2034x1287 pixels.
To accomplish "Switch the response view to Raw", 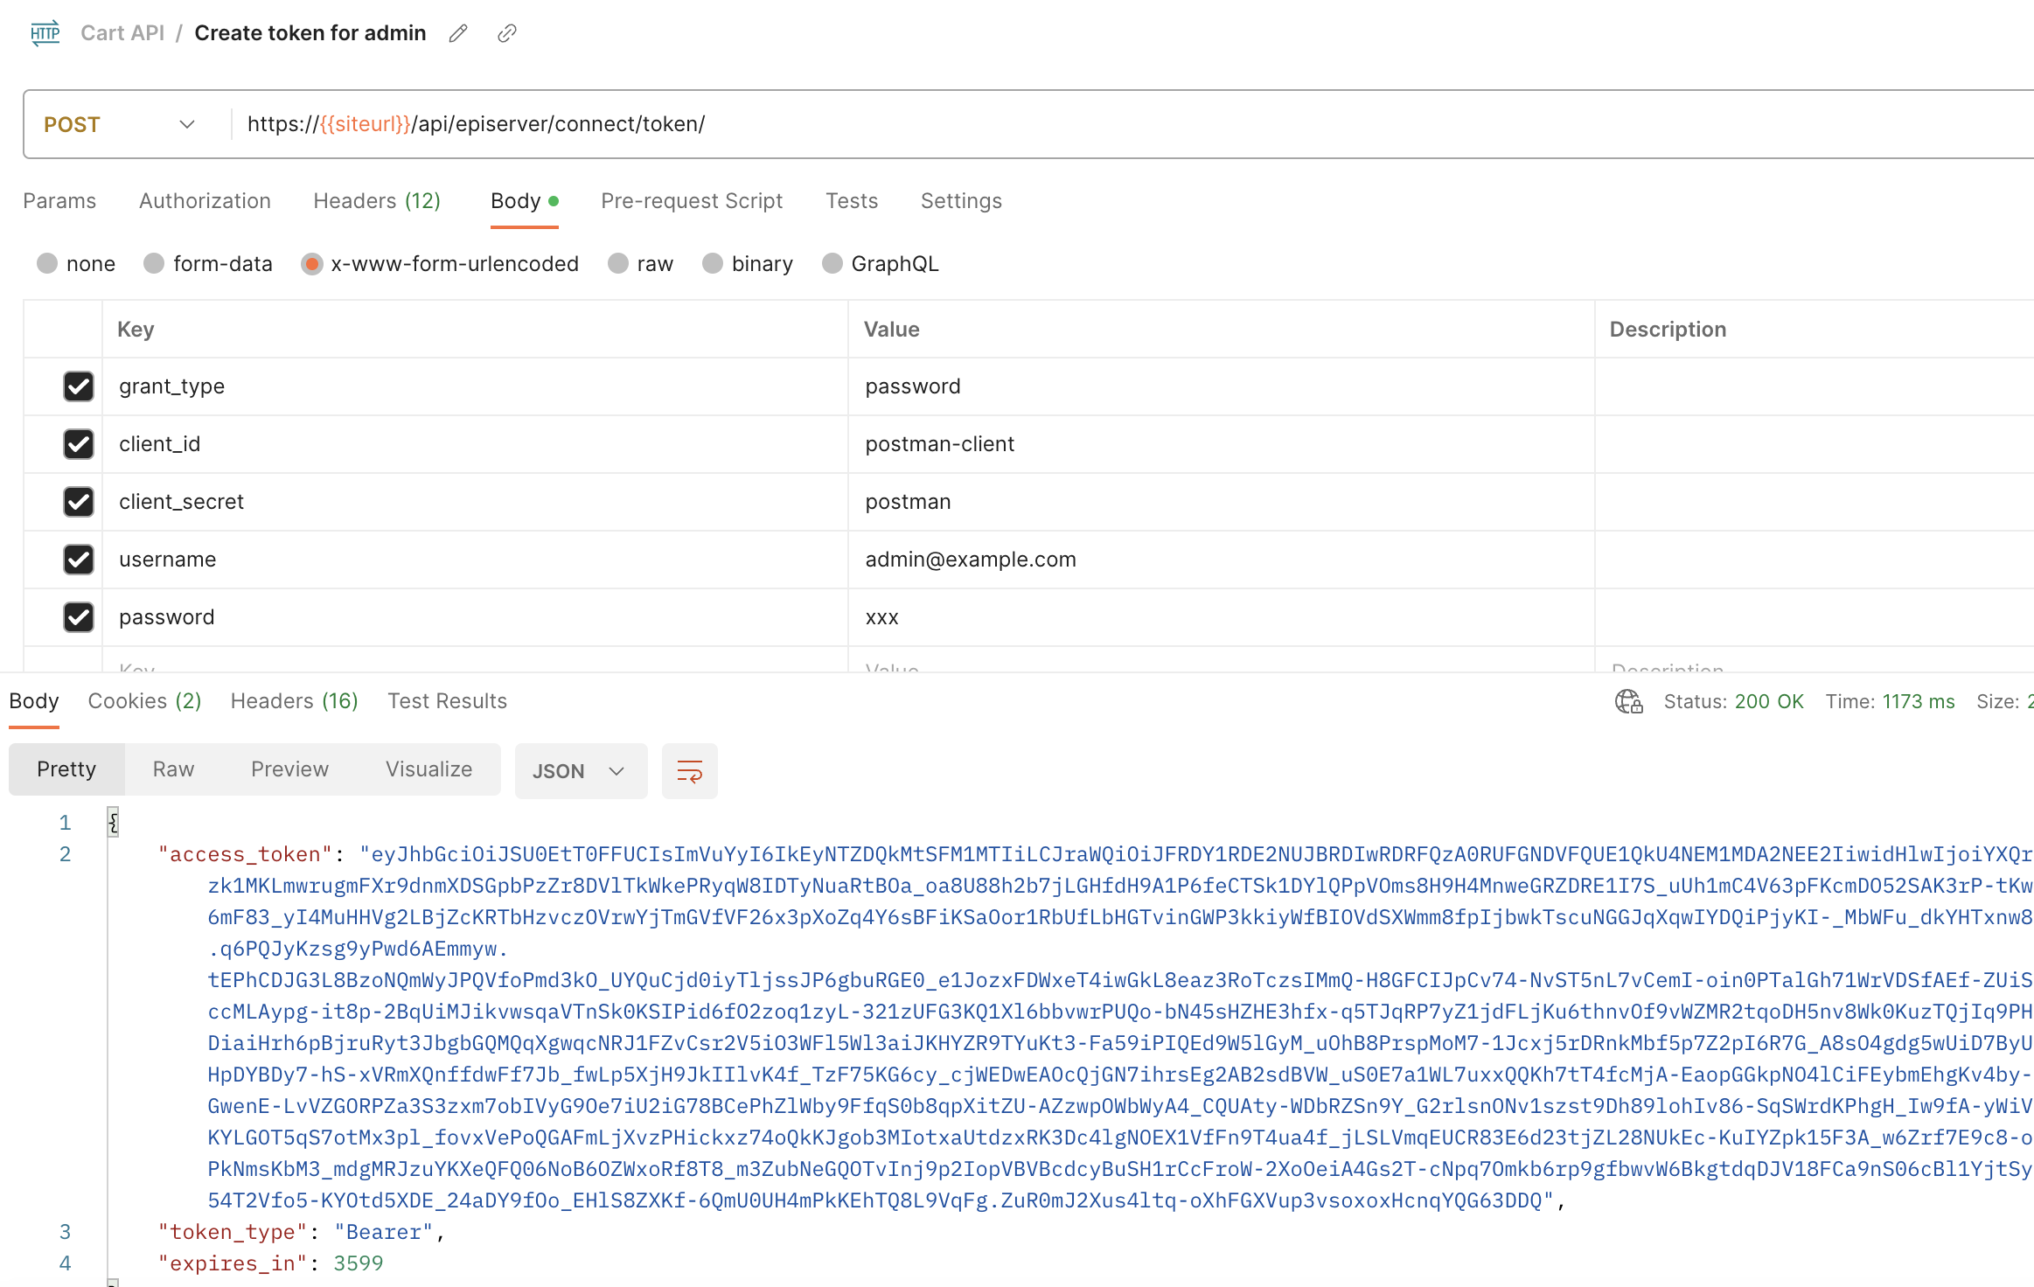I will pyautogui.click(x=173, y=769).
